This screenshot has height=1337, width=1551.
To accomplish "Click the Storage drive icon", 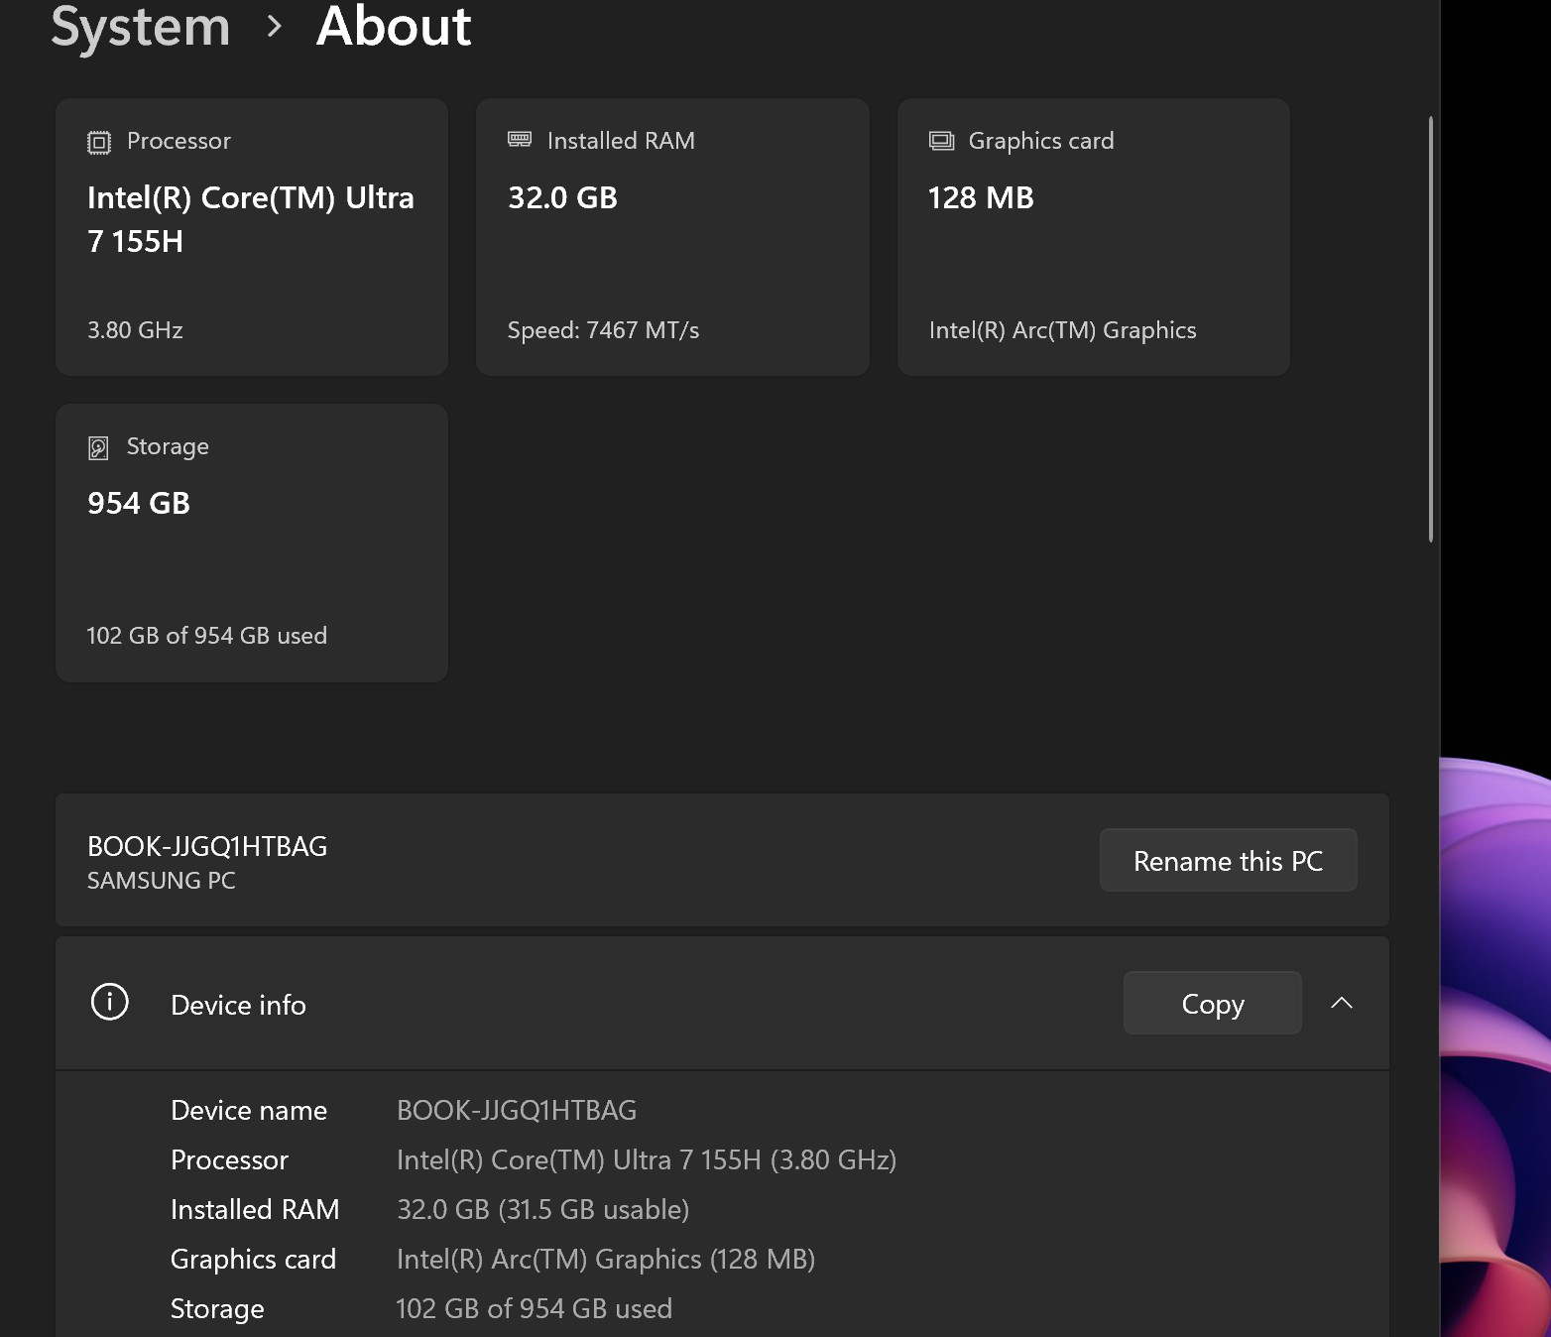I will pos(98,447).
